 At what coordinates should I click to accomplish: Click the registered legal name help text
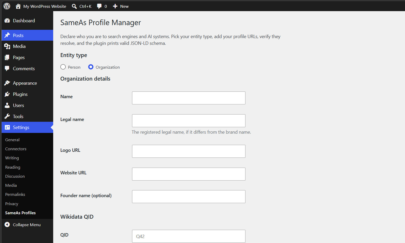[x=191, y=132]
